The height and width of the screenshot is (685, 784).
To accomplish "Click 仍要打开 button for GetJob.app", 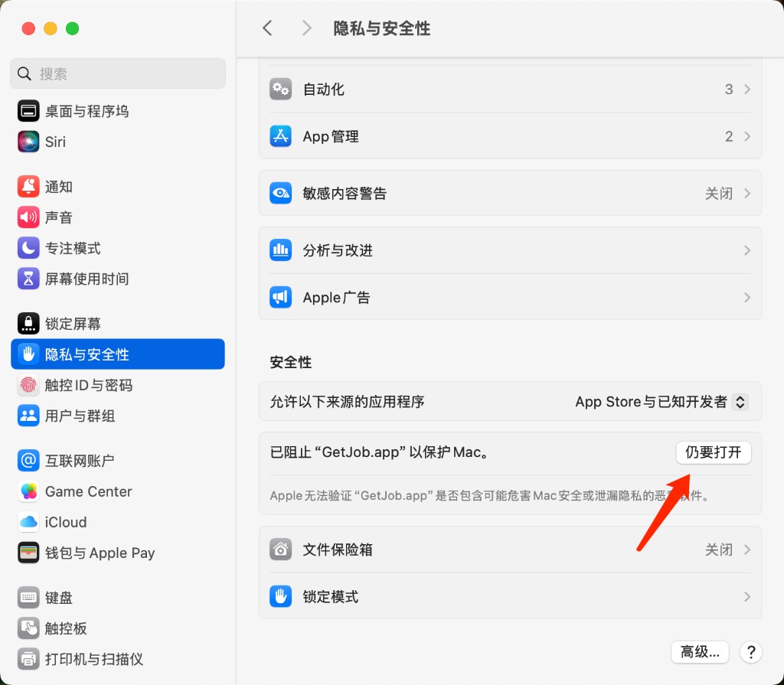I will point(714,452).
